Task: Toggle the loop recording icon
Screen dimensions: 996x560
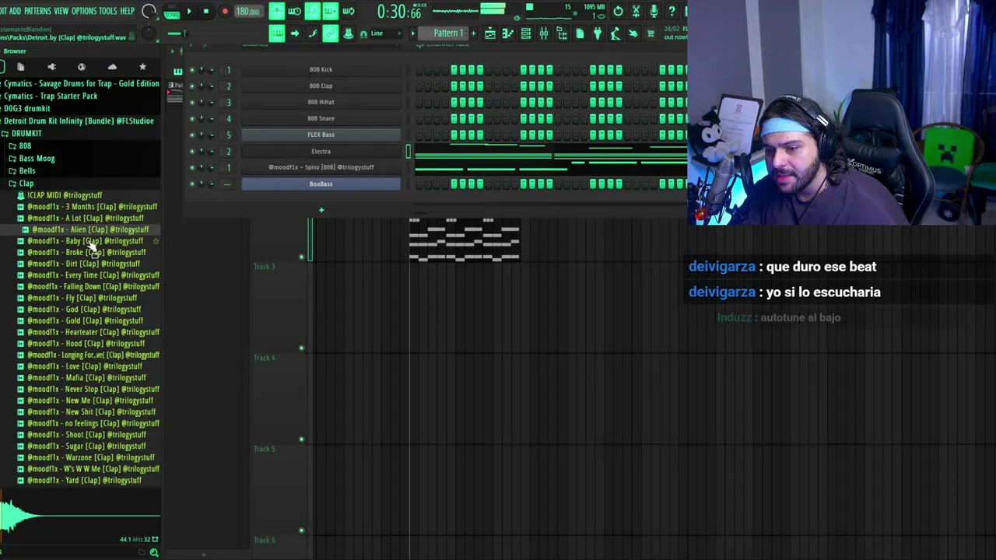Action: [349, 11]
